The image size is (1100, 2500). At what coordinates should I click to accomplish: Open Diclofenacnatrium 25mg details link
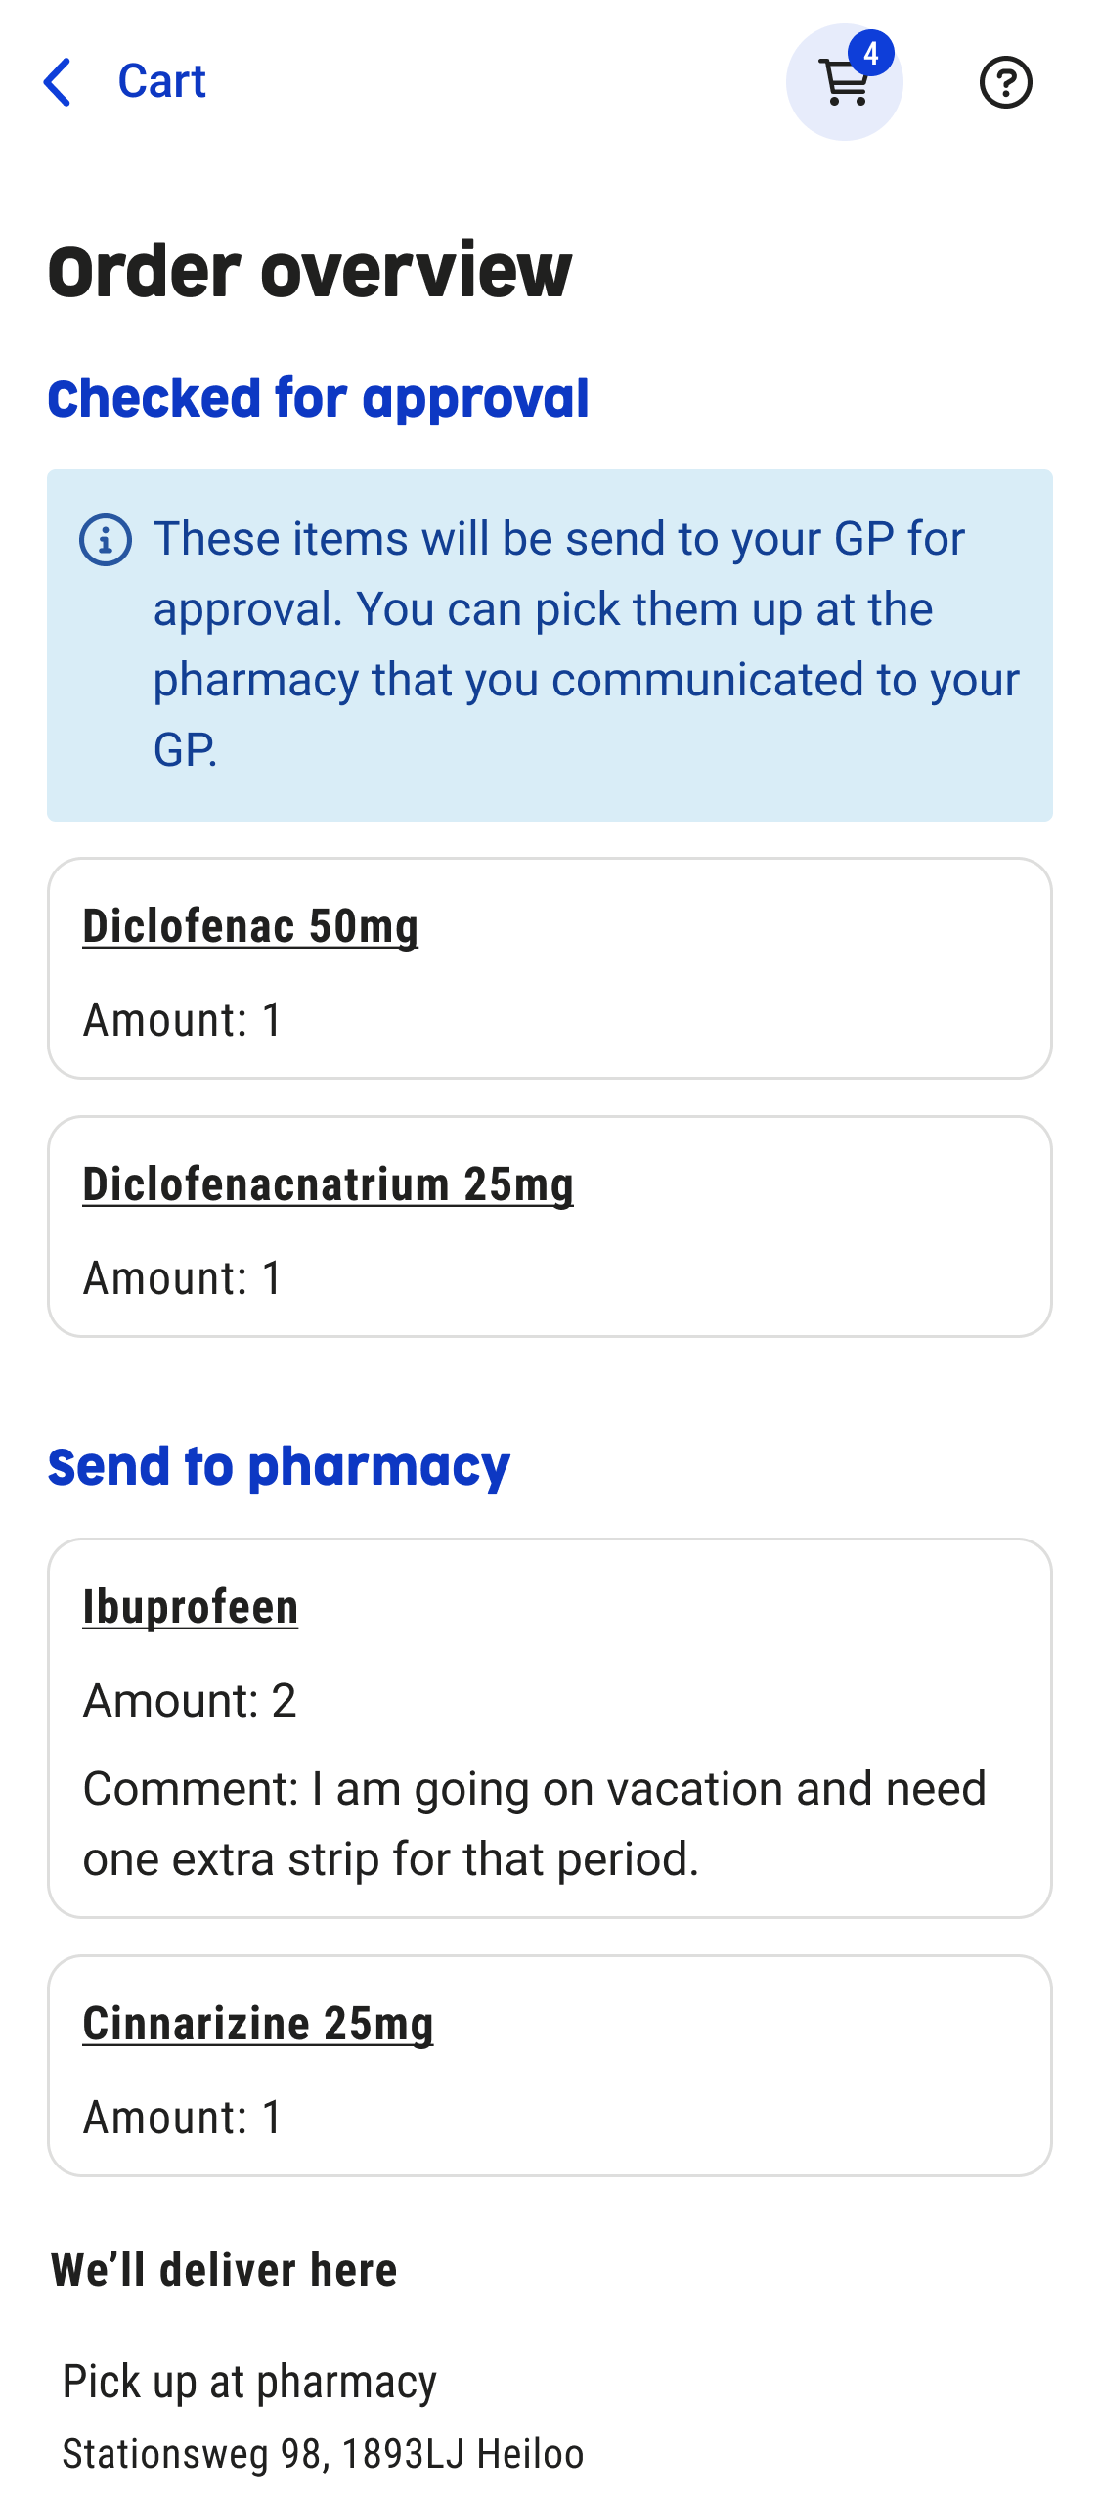328,1184
